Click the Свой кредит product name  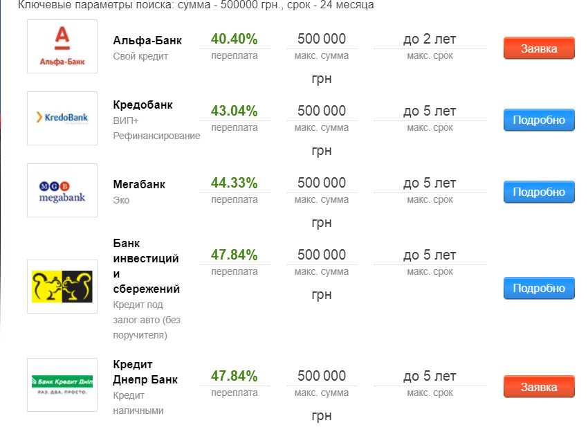coord(140,56)
